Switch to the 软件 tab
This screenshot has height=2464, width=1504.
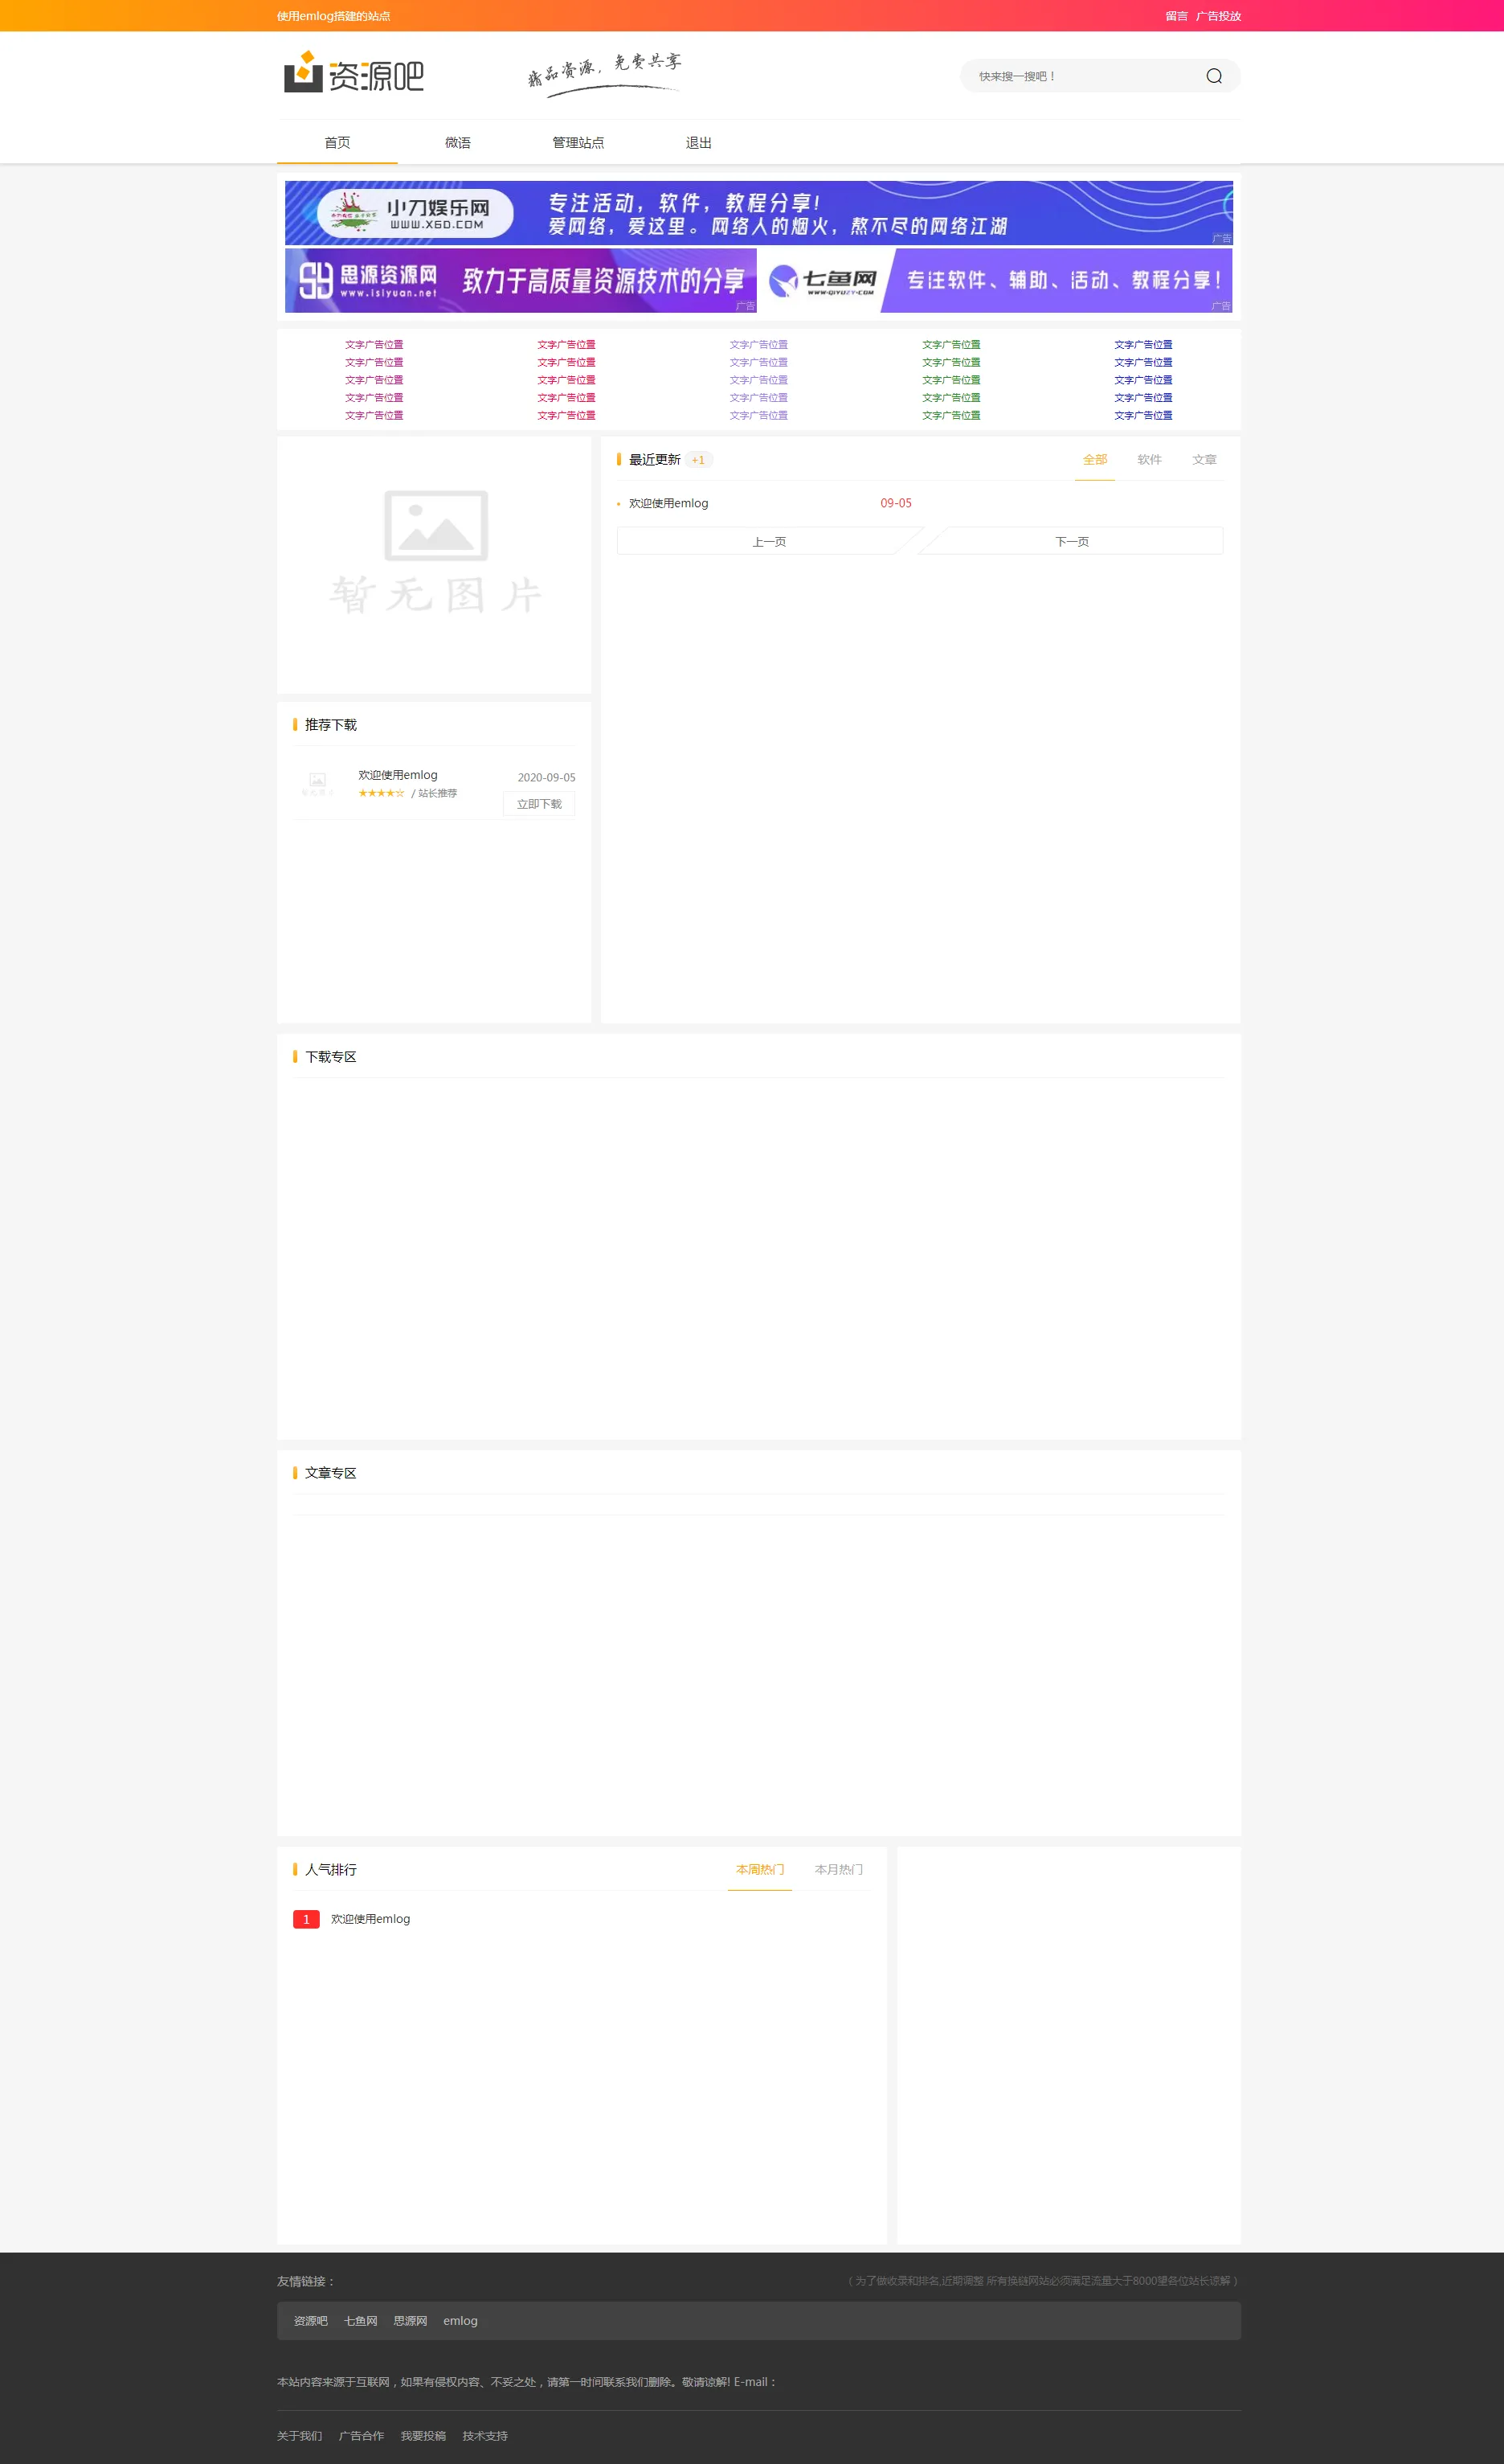click(x=1149, y=460)
